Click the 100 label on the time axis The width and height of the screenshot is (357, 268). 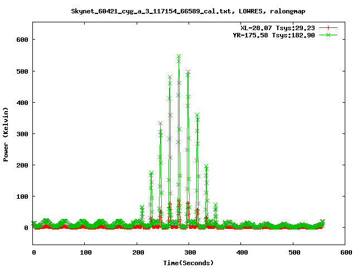[86, 252]
